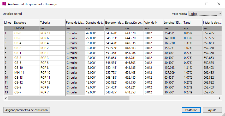Select the HW-14 structure row

(x=113, y=28)
